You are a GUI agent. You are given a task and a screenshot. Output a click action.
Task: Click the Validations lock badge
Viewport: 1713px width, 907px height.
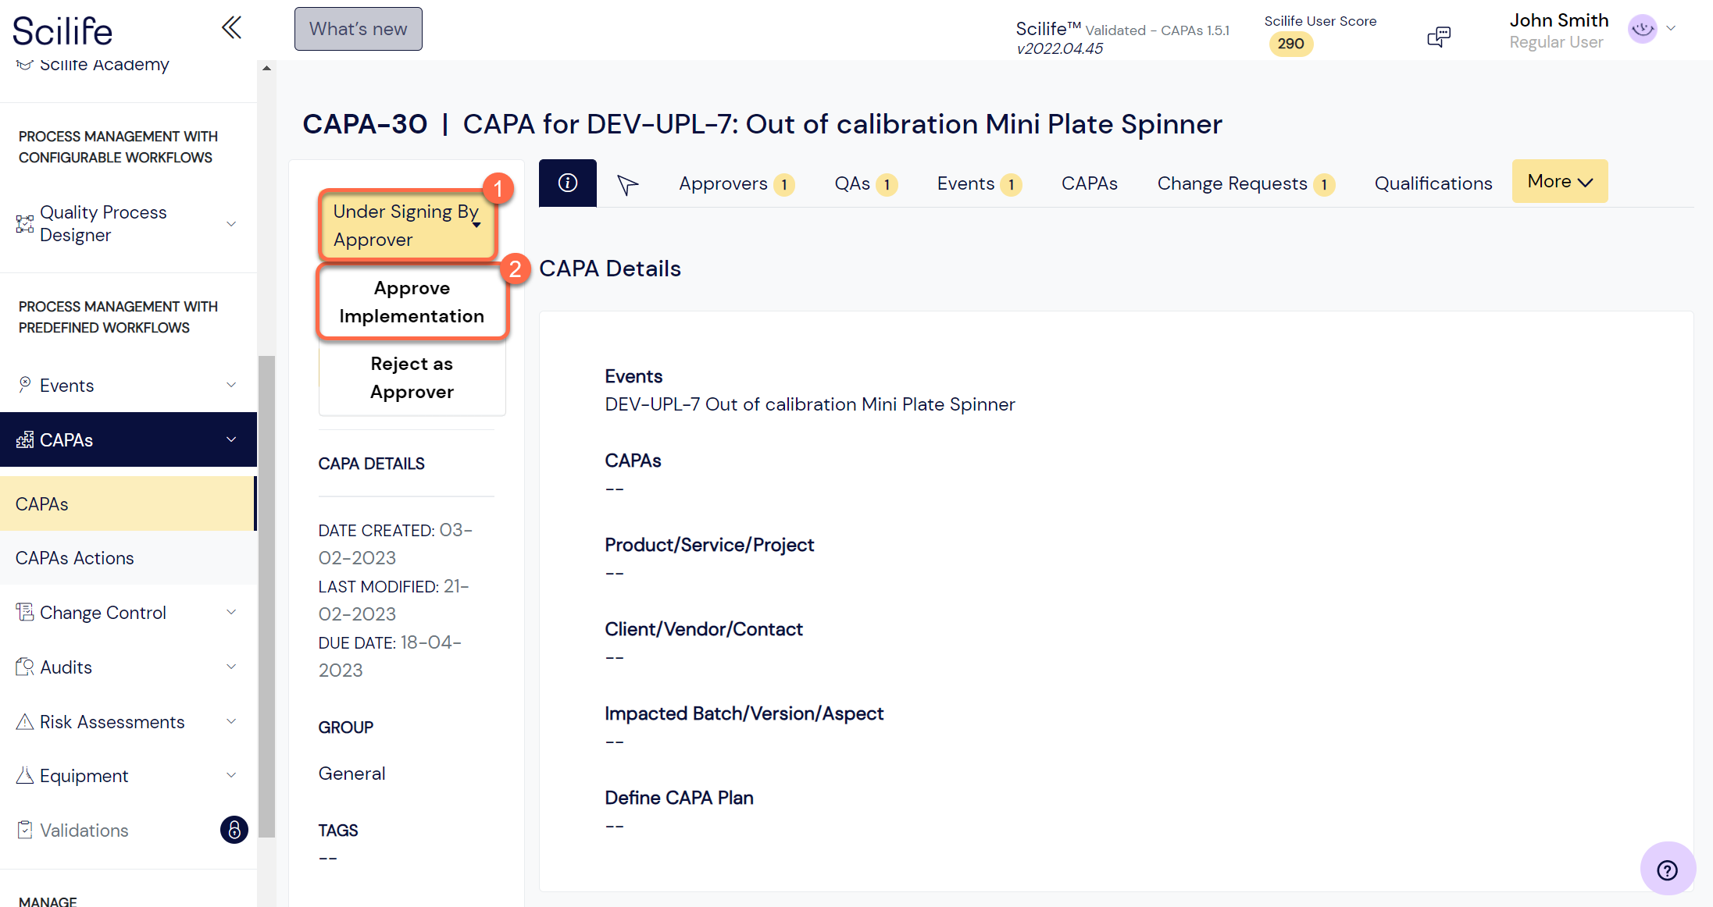234,830
